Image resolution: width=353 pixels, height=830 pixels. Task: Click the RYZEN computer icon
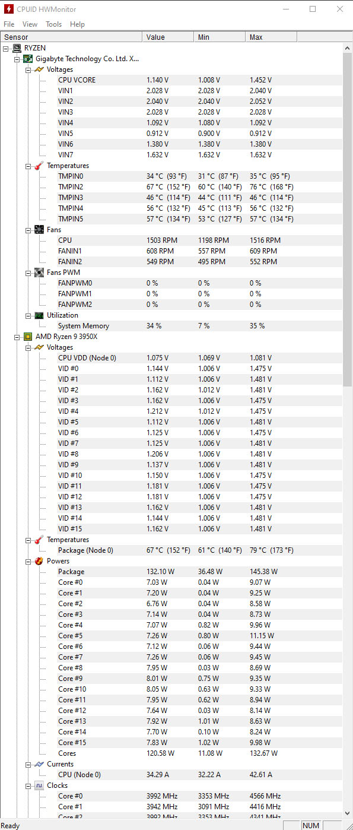[17, 48]
